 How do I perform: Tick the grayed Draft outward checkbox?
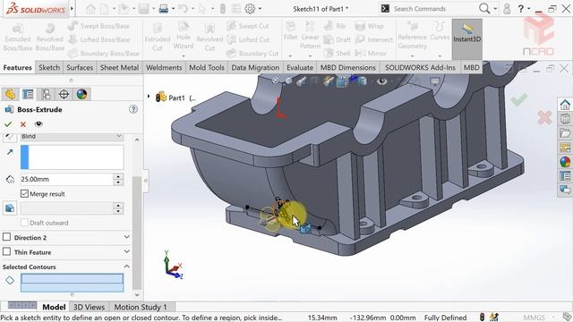point(24,223)
